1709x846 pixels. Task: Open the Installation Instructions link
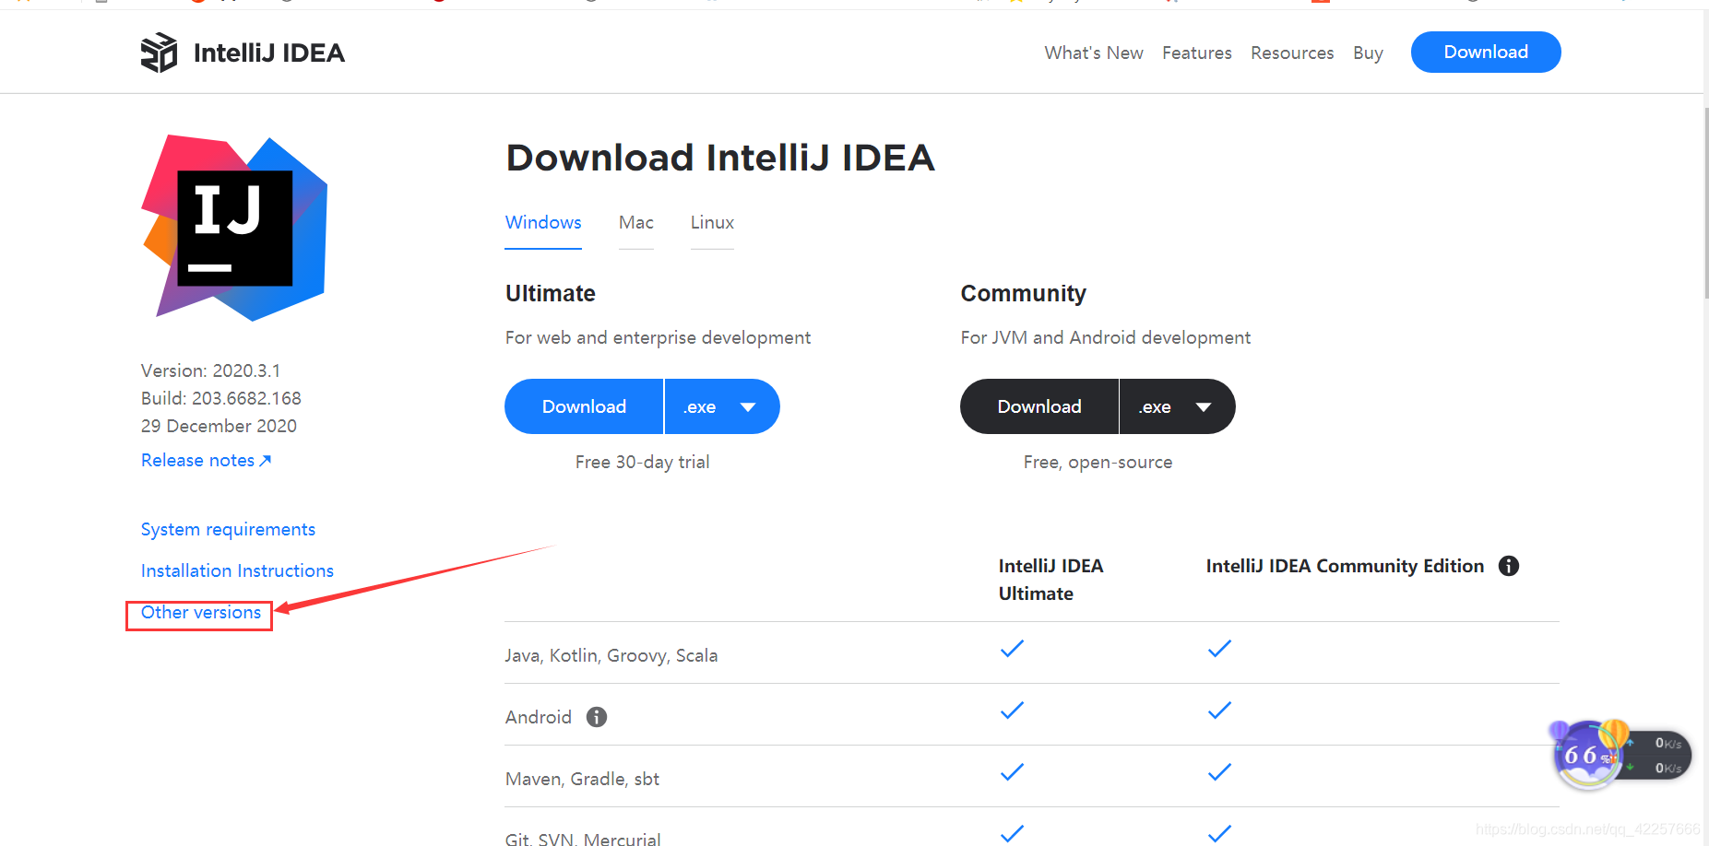point(237,570)
